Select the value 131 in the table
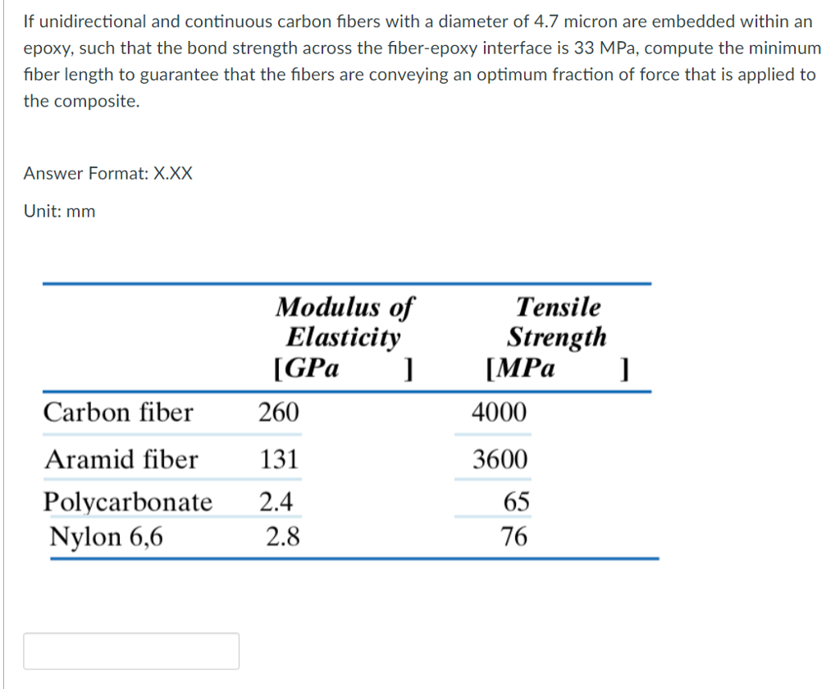 [x=281, y=459]
